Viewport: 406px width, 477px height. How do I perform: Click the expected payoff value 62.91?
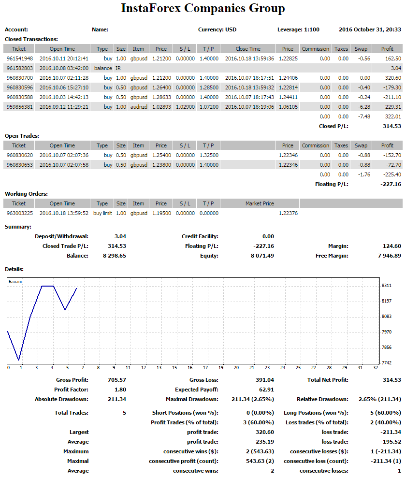[267, 390]
